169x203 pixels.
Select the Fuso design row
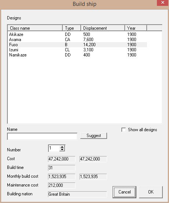[x=78, y=45]
